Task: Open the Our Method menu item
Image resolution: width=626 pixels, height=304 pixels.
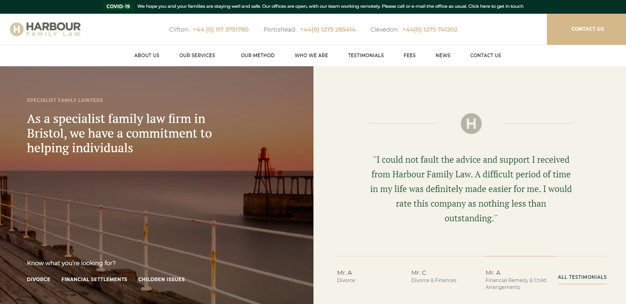Action: click(258, 55)
